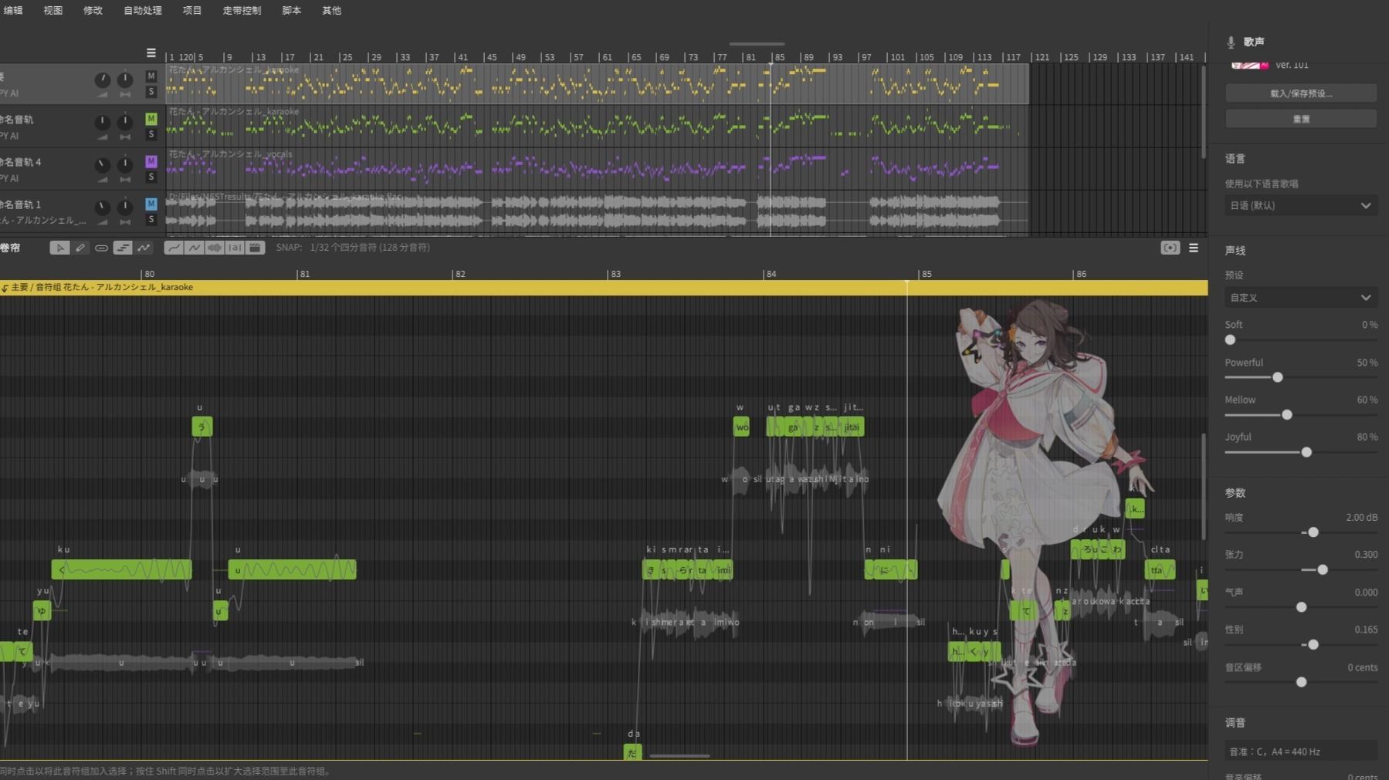Click the fit-view icon beside piano roll menu

click(1170, 248)
